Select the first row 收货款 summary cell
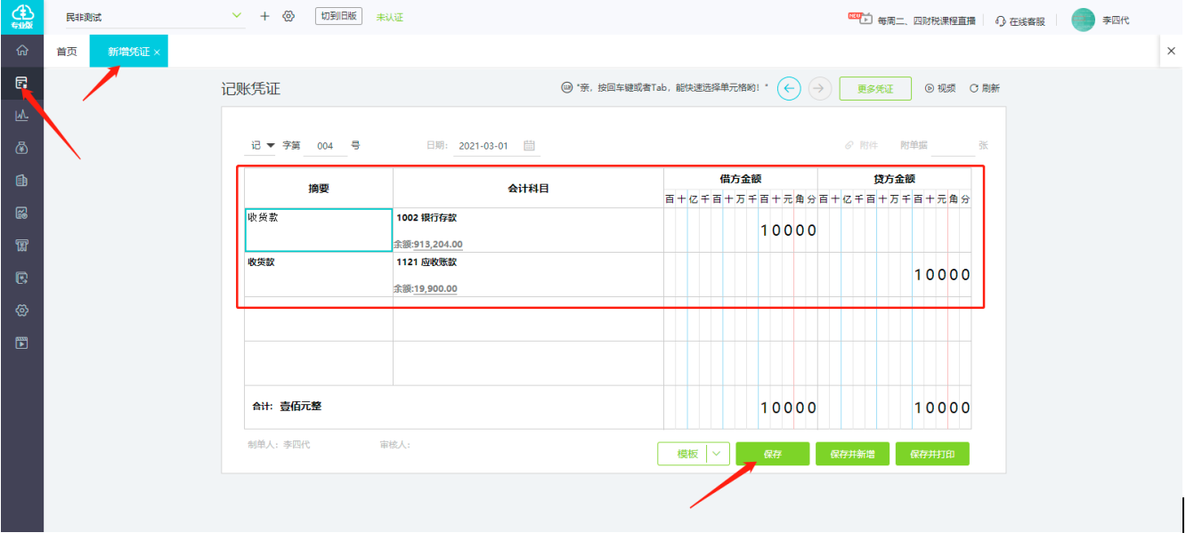 (x=319, y=230)
